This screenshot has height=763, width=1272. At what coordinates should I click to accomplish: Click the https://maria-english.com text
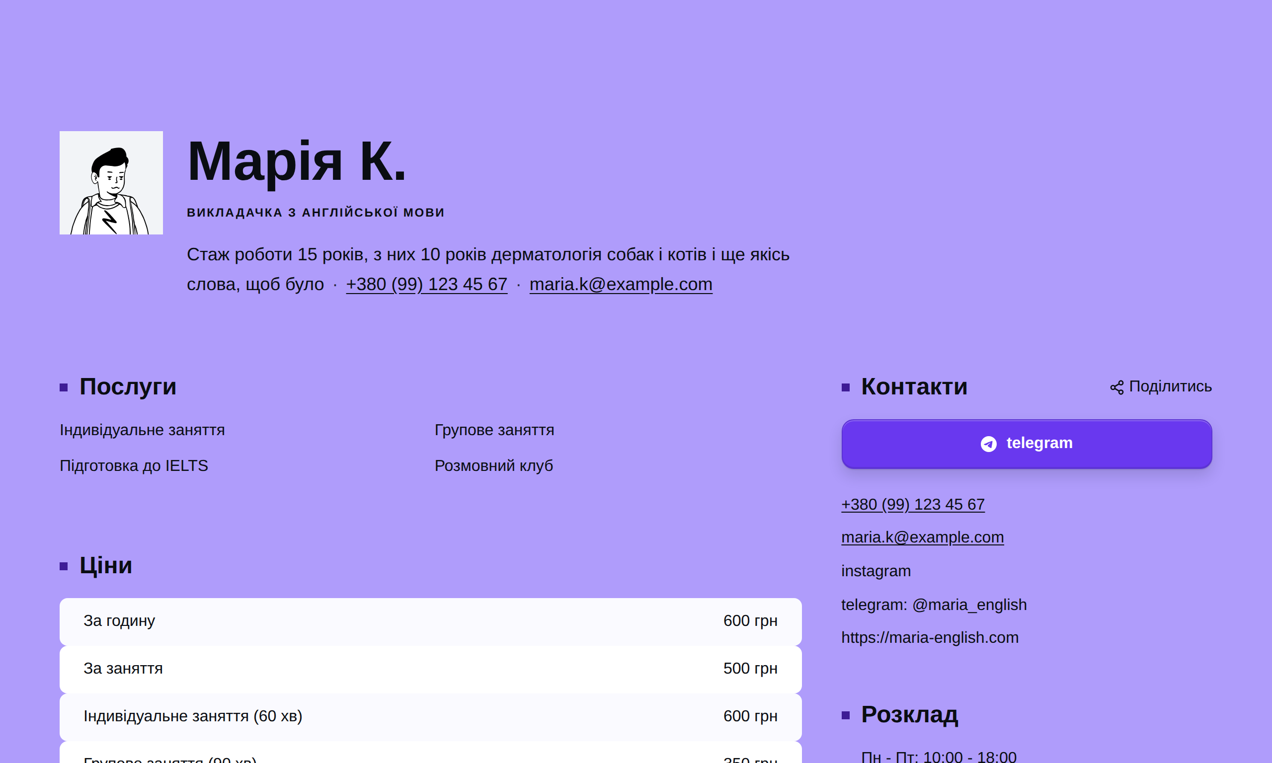pyautogui.click(x=930, y=637)
